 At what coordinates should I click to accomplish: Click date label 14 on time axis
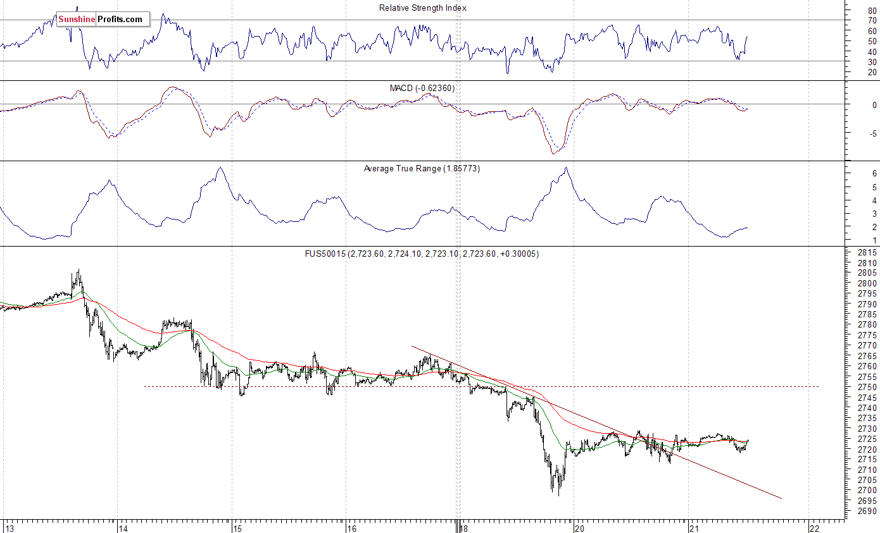tap(123, 529)
